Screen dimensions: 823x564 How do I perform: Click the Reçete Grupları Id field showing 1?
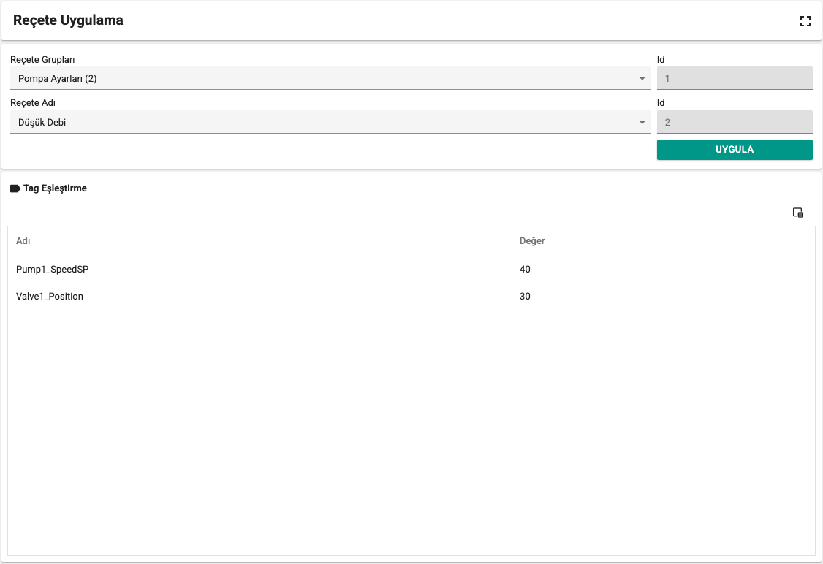pos(735,79)
